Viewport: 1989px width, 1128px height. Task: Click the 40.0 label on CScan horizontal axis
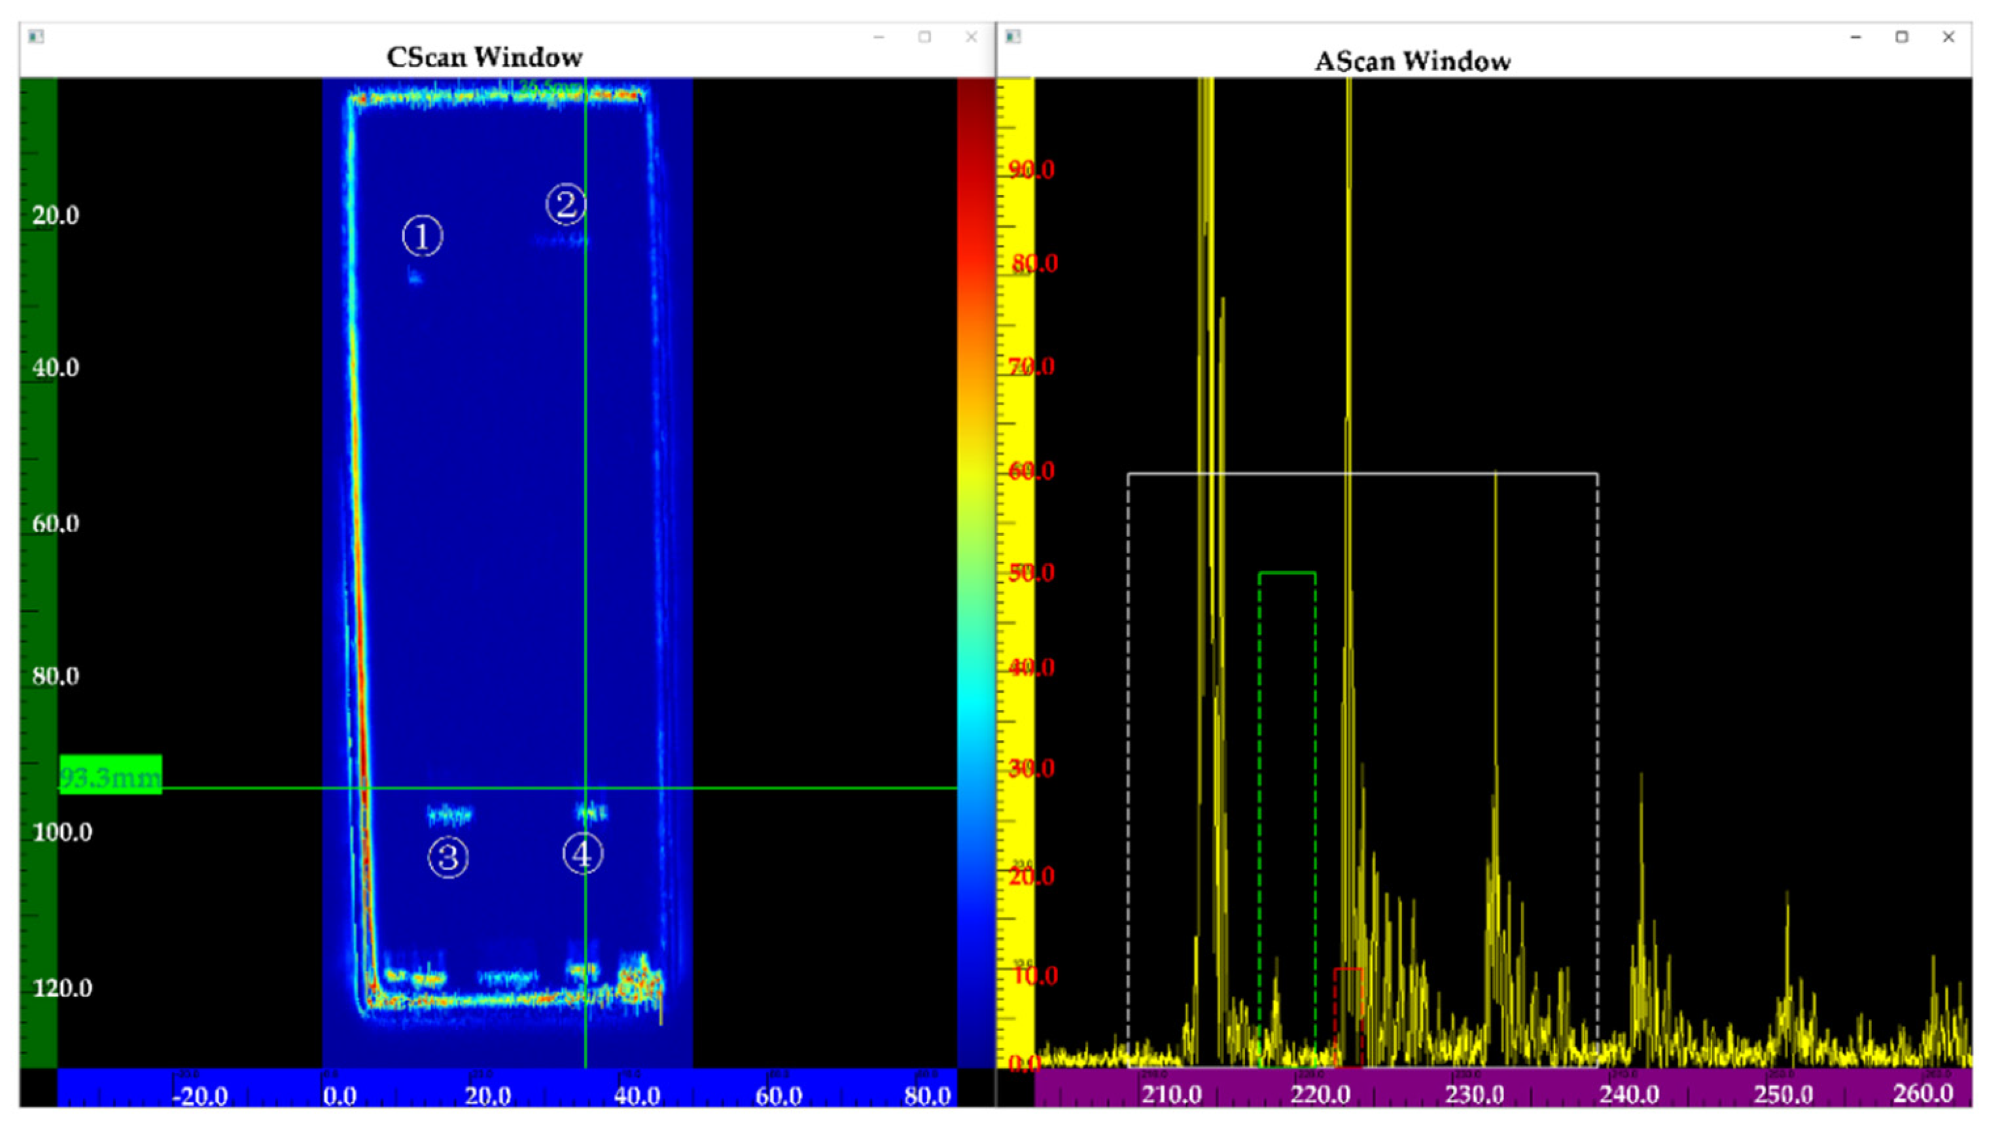click(x=637, y=1096)
